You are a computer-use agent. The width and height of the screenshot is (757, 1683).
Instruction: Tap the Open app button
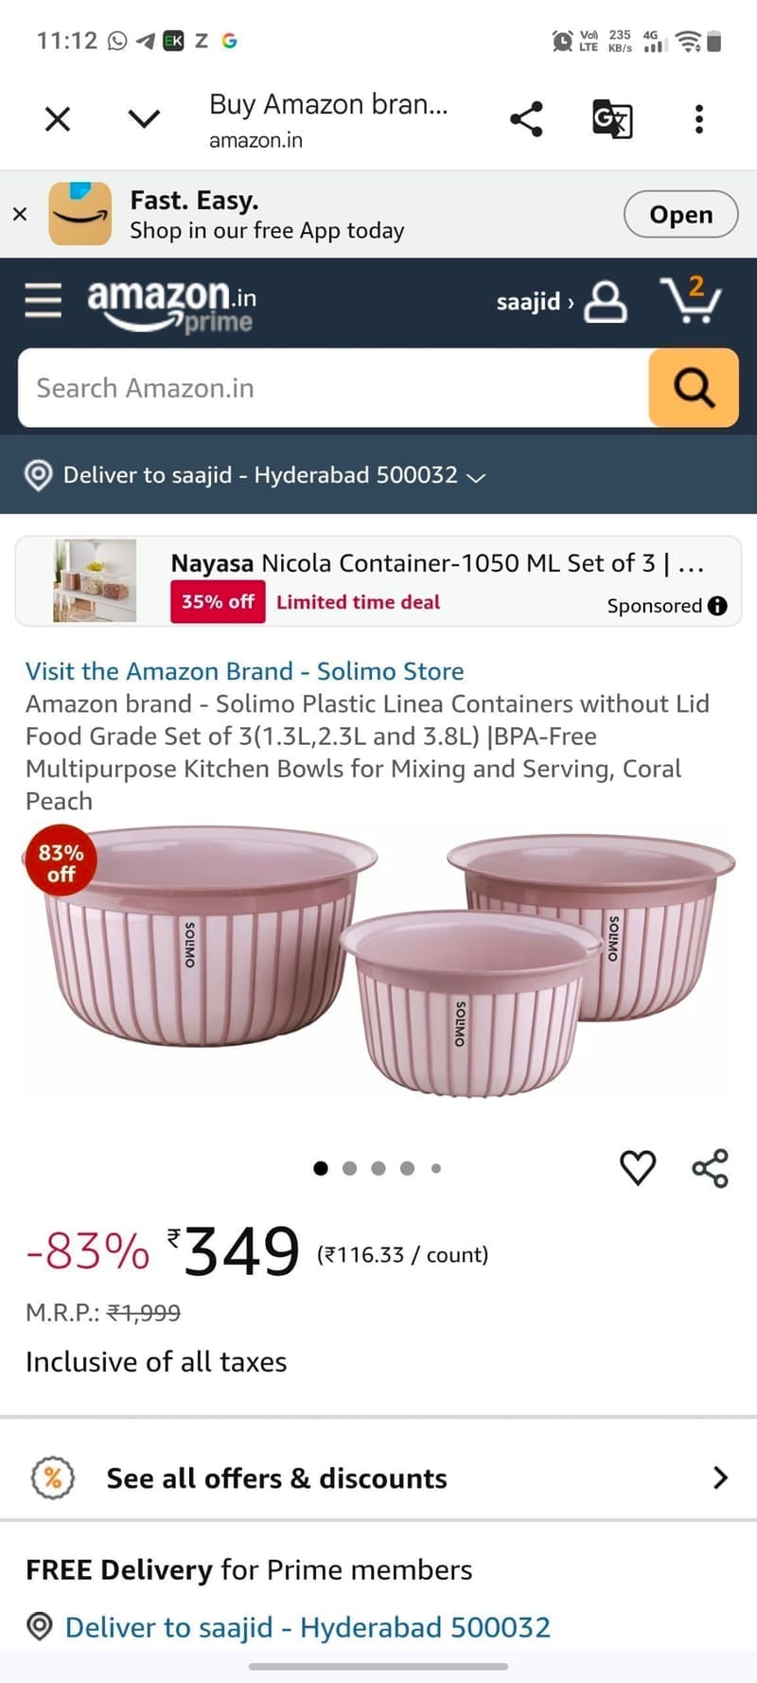680,215
